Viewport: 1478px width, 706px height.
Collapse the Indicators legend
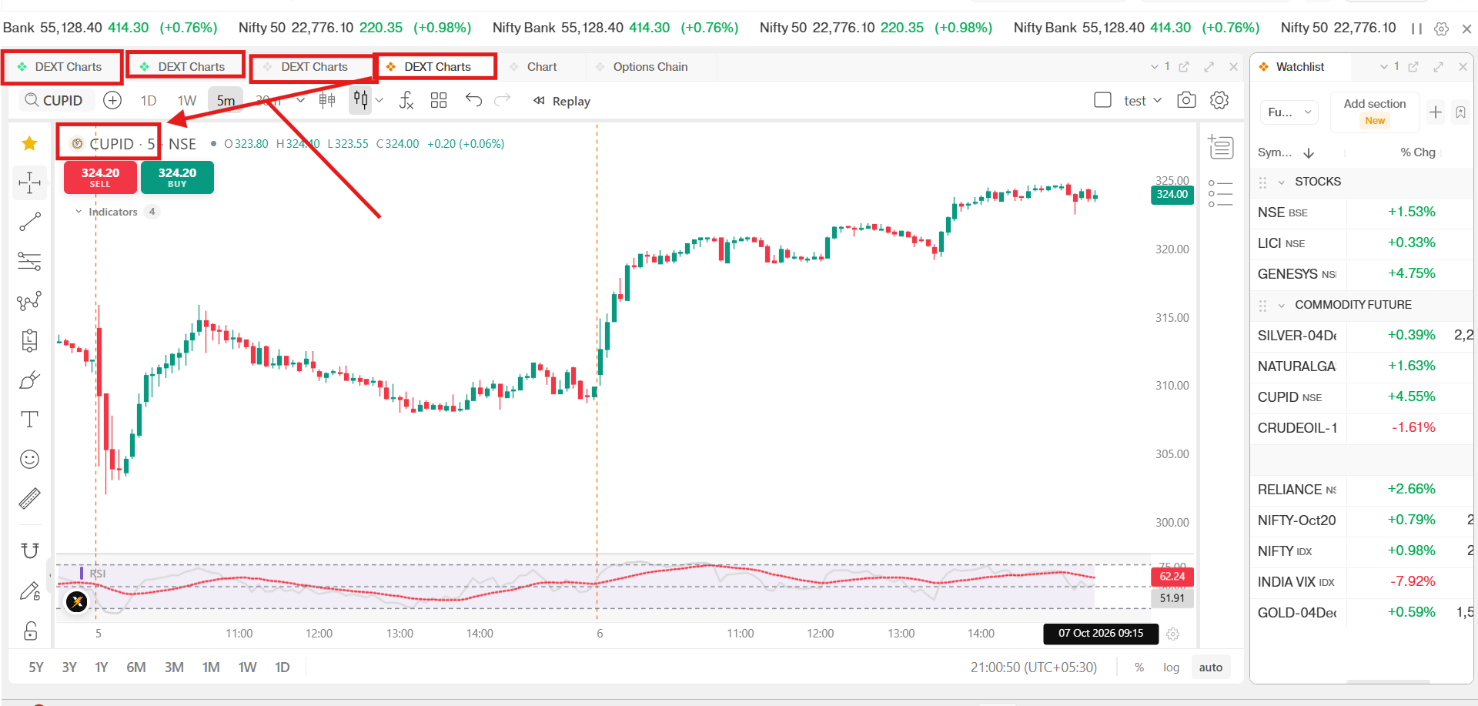(x=79, y=212)
